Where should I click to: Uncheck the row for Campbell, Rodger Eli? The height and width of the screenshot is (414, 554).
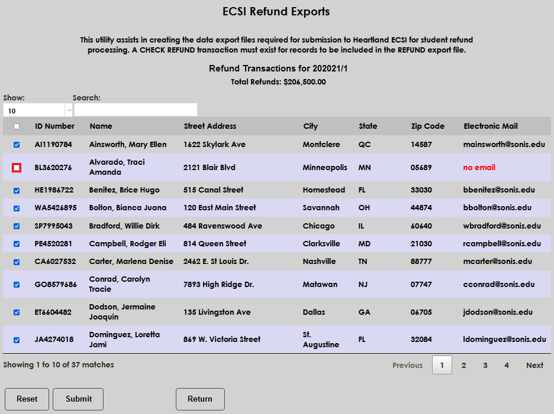(x=17, y=243)
